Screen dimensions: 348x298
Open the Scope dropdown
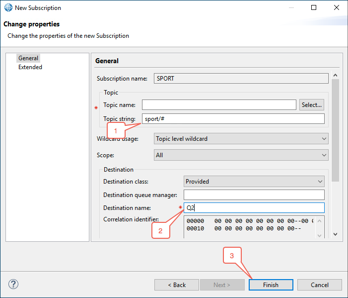pos(241,155)
